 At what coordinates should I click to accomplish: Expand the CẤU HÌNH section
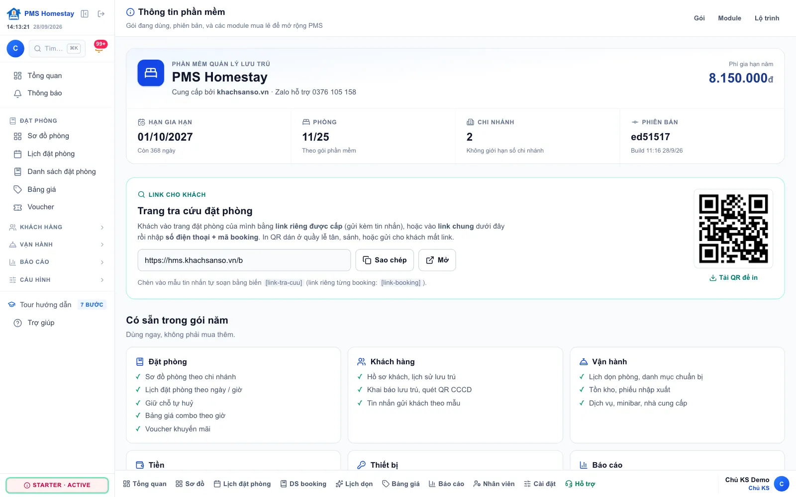tap(57, 280)
